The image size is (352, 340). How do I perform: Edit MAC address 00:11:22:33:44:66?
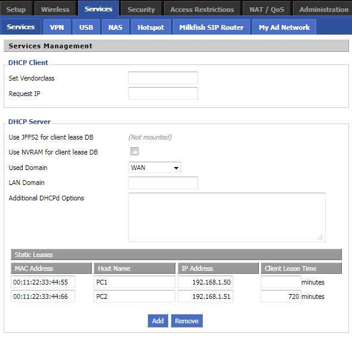pos(43,296)
